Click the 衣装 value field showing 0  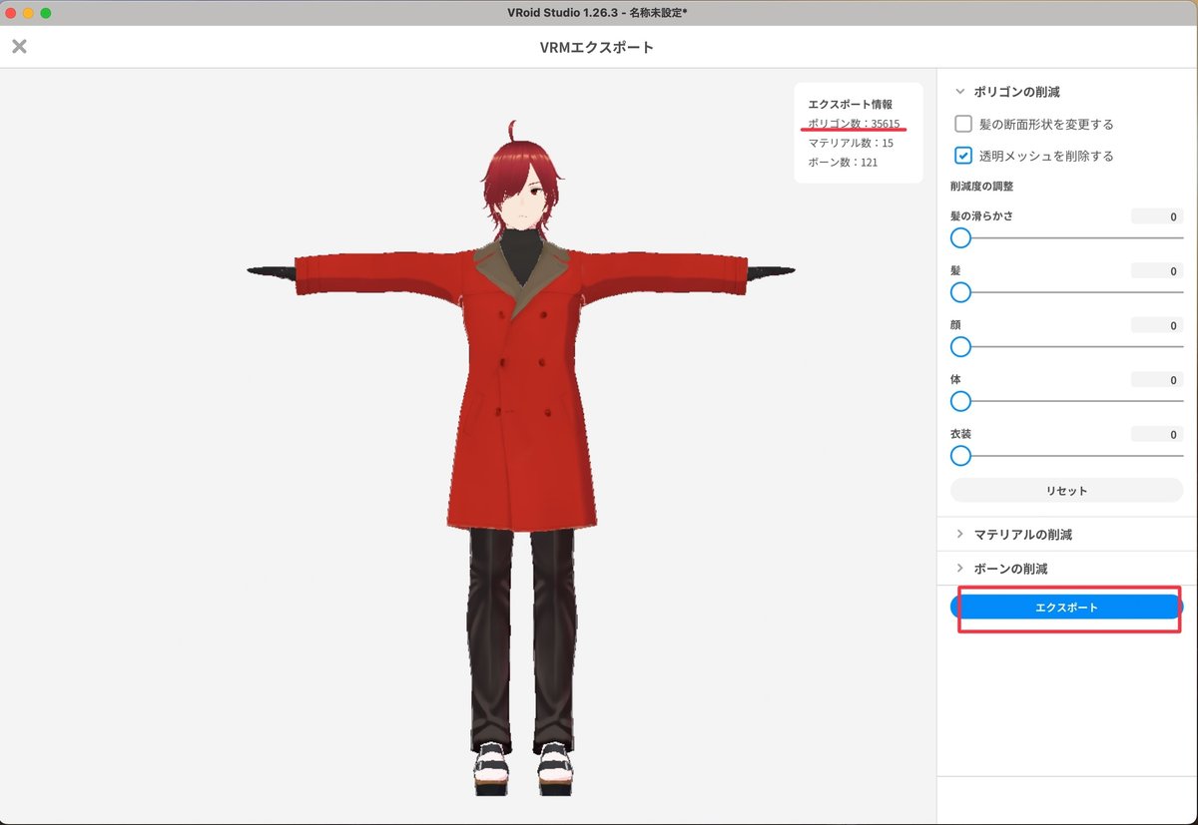pyautogui.click(x=1155, y=434)
